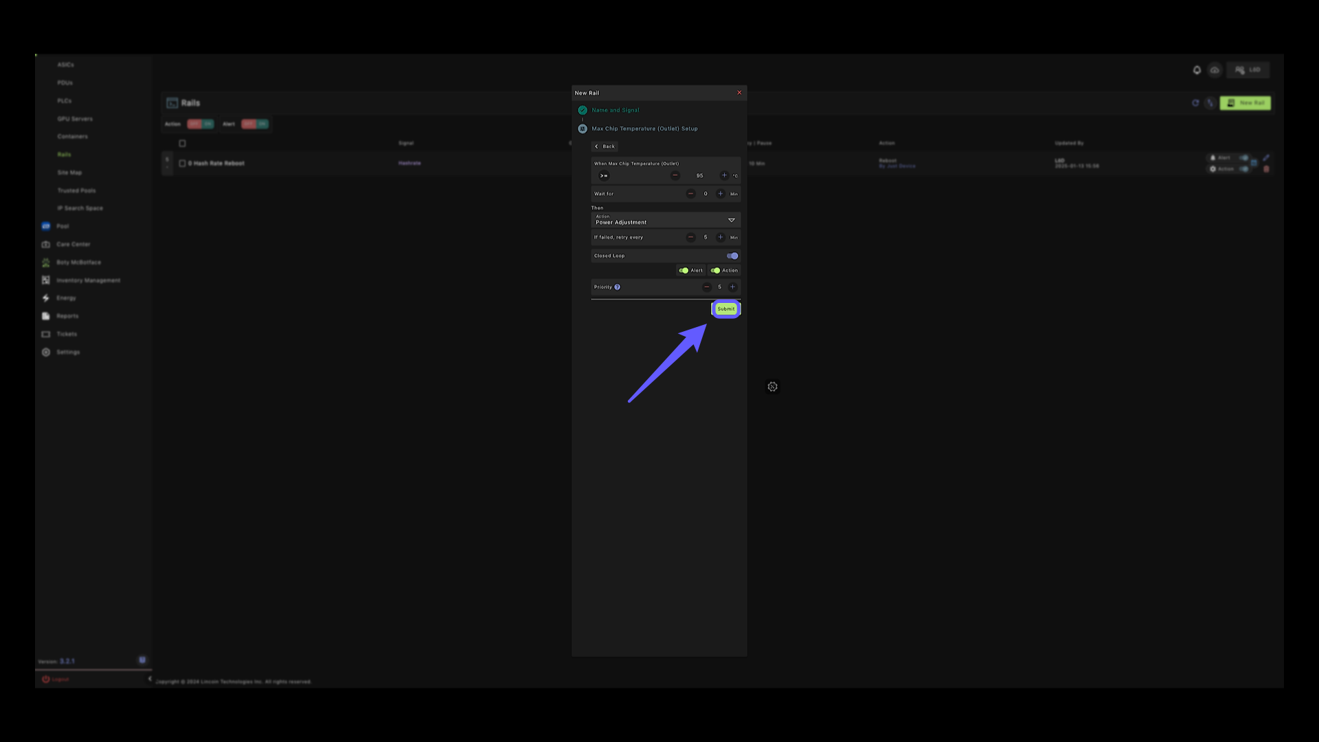Open Site Map in the sidebar
The width and height of the screenshot is (1319, 742).
click(69, 172)
